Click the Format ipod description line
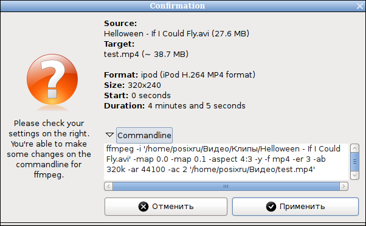 click(179, 75)
